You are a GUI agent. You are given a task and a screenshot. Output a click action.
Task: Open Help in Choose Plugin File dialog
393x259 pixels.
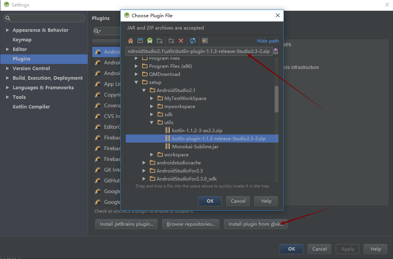click(266, 201)
